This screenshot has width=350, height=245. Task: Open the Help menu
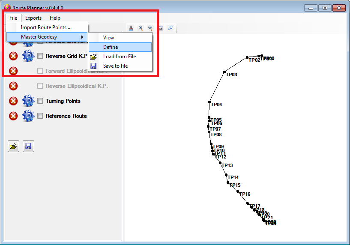point(55,18)
